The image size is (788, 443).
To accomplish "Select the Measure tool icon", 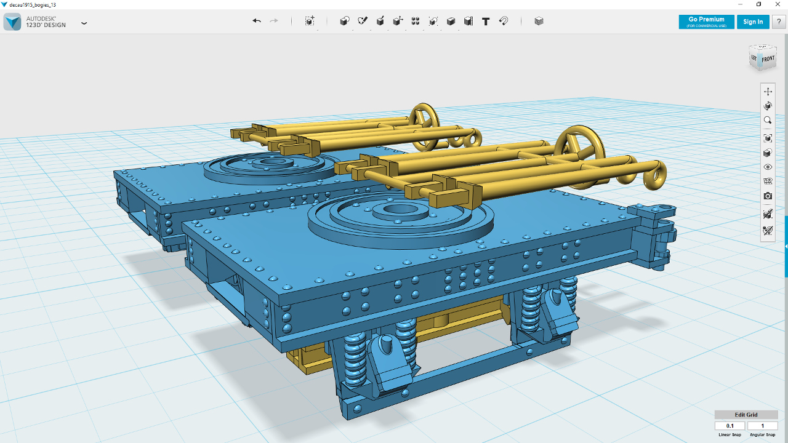I will click(x=468, y=21).
